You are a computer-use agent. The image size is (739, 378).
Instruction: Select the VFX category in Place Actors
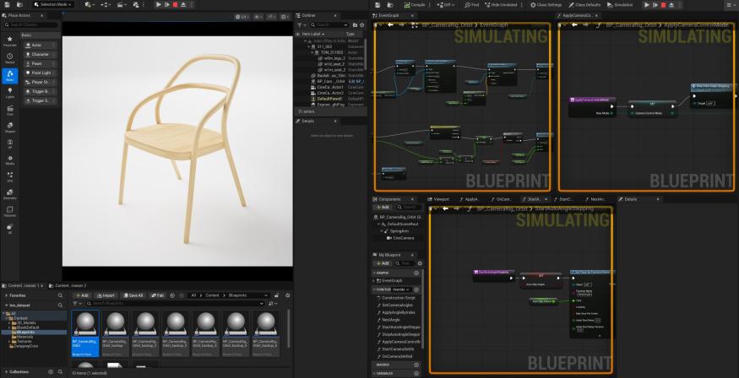[x=10, y=177]
